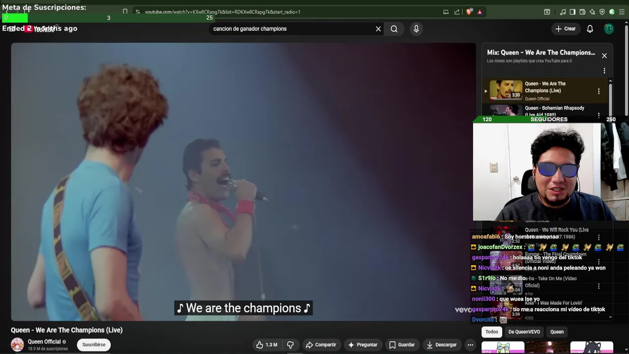Select We Are The Champions thumbnail in Mix
This screenshot has width=629, height=354.
point(506,90)
